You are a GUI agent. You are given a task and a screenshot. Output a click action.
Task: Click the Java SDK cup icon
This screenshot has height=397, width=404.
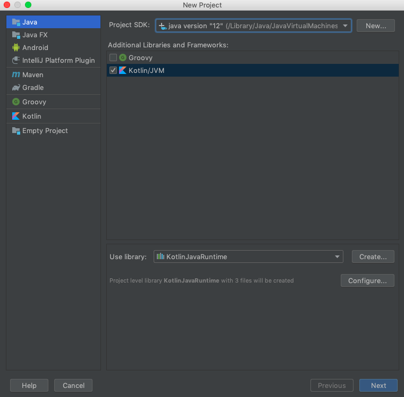[x=163, y=26]
